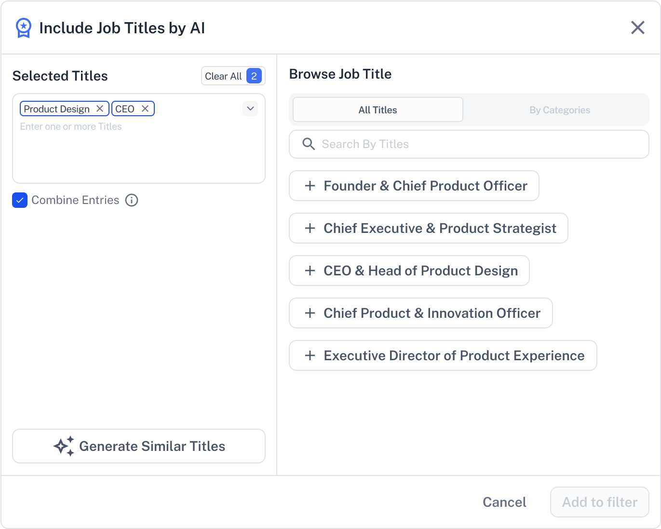Cancel the job titles dialog
661x529 pixels.
tap(504, 502)
